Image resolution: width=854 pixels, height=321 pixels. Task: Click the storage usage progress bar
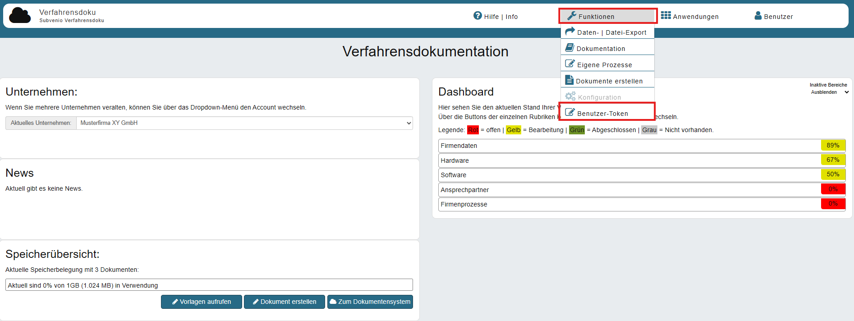[209, 285]
